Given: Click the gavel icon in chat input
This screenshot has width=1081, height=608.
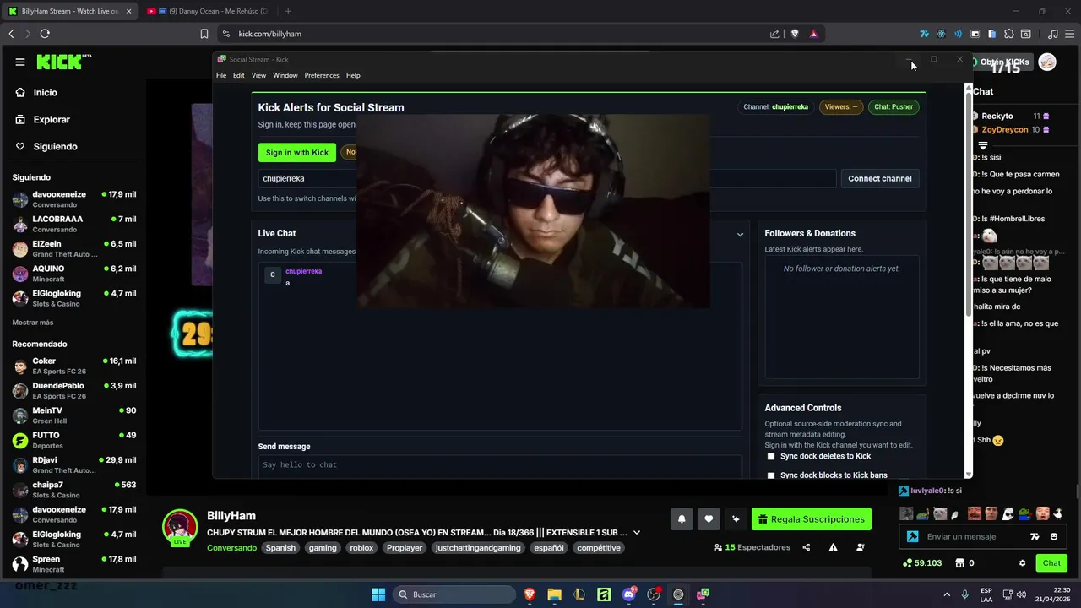Looking at the screenshot, I should 912,536.
